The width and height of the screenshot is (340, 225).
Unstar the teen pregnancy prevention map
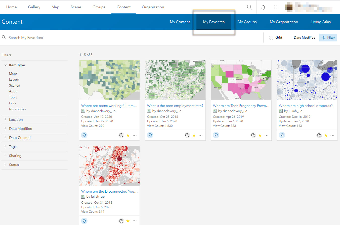(260, 135)
